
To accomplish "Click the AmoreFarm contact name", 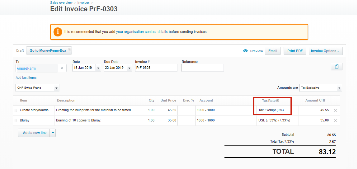I will click(26, 68).
